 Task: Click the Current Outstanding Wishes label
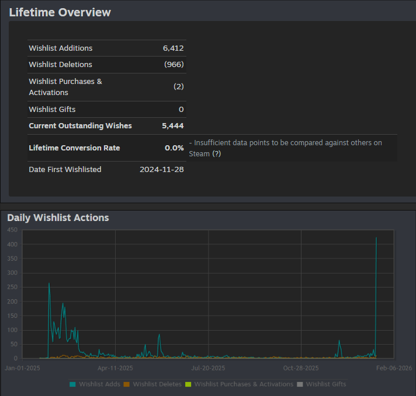pos(80,126)
